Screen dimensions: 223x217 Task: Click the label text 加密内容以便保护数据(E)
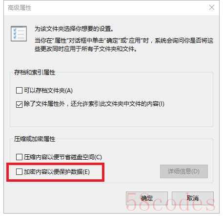[x=57, y=172]
